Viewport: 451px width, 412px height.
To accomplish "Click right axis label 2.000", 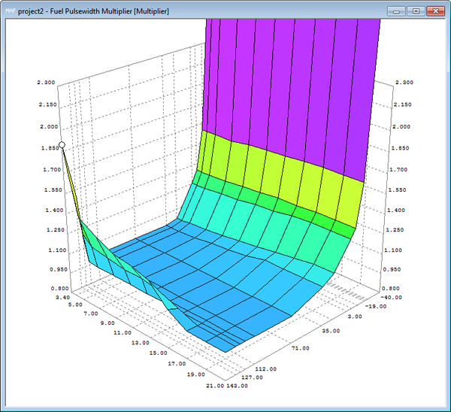I will click(401, 126).
